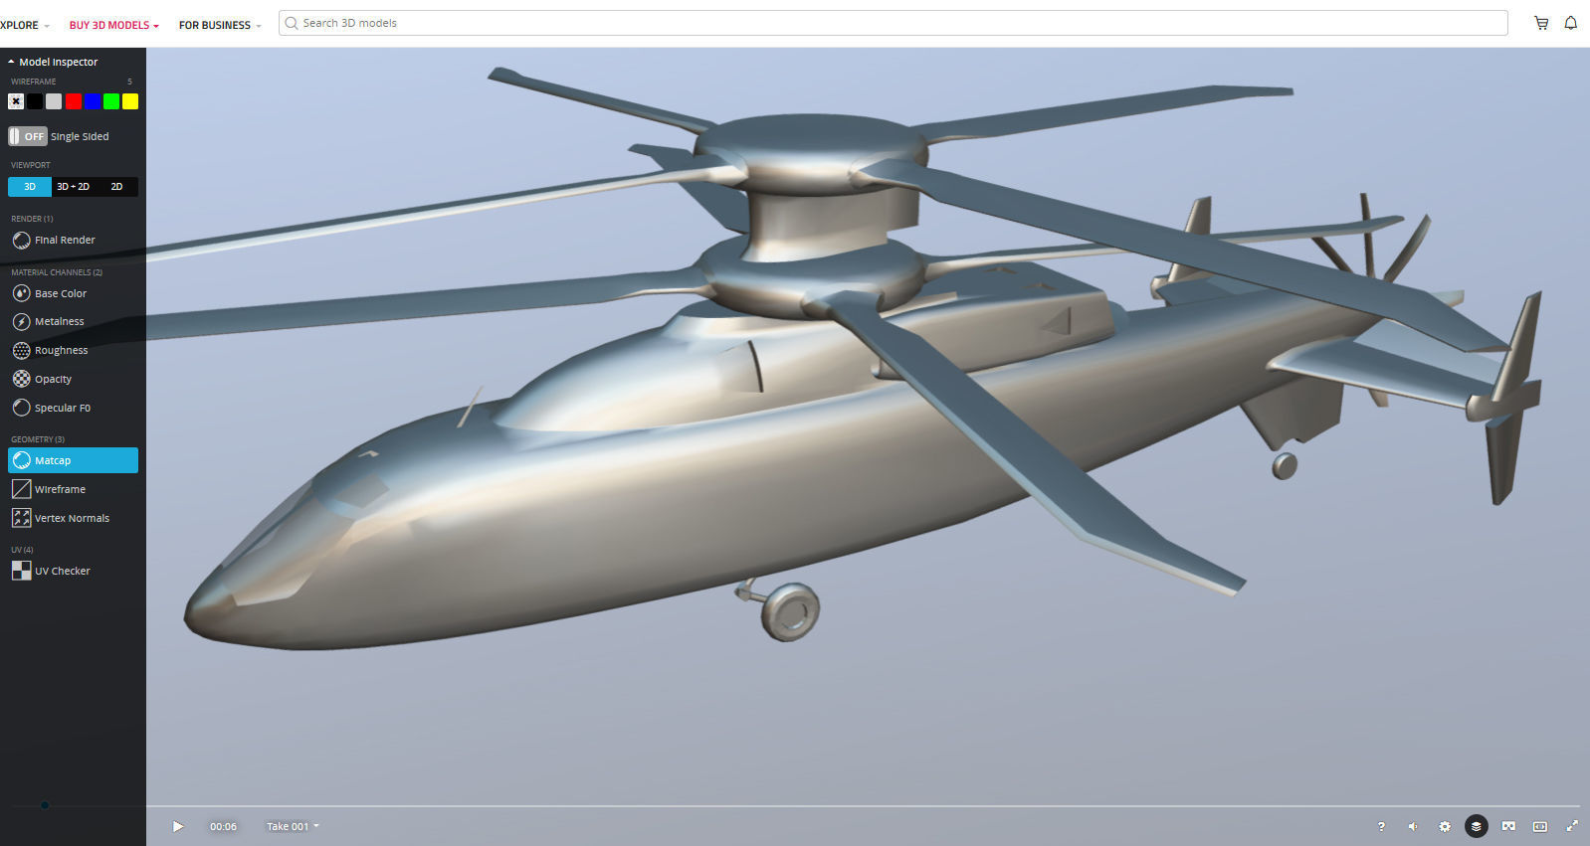Display the Roughness label
The height and width of the screenshot is (846, 1590).
pos(61,350)
